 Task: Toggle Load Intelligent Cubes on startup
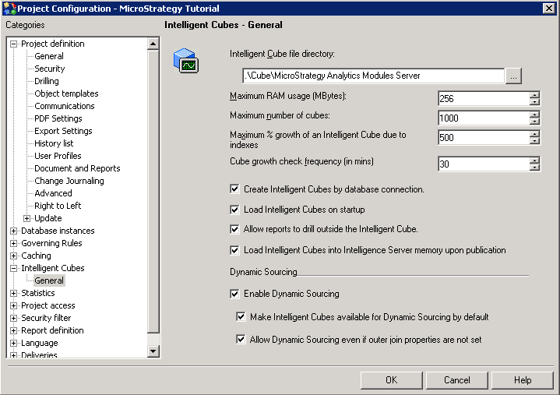[235, 210]
